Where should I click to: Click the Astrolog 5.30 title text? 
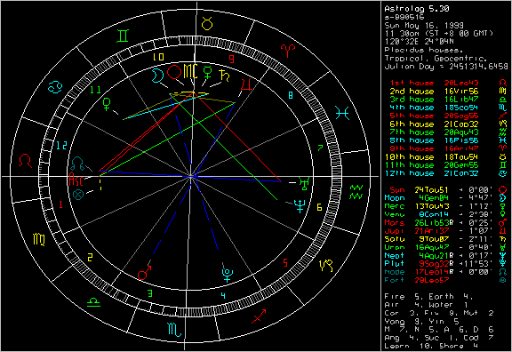pos(417,9)
